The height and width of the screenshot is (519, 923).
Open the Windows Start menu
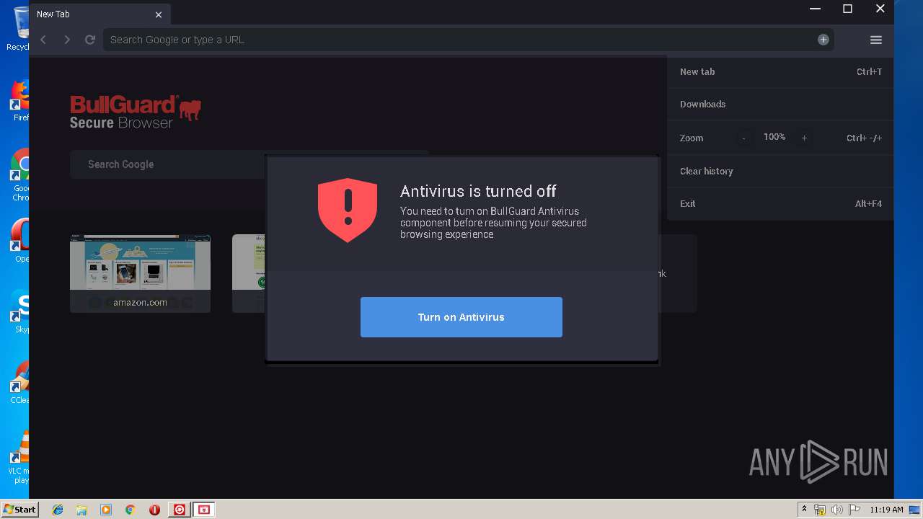[19, 509]
